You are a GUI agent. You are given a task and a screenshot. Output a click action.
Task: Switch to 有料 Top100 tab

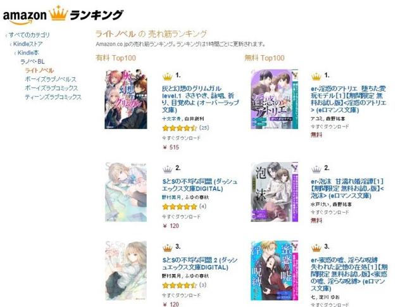point(116,58)
